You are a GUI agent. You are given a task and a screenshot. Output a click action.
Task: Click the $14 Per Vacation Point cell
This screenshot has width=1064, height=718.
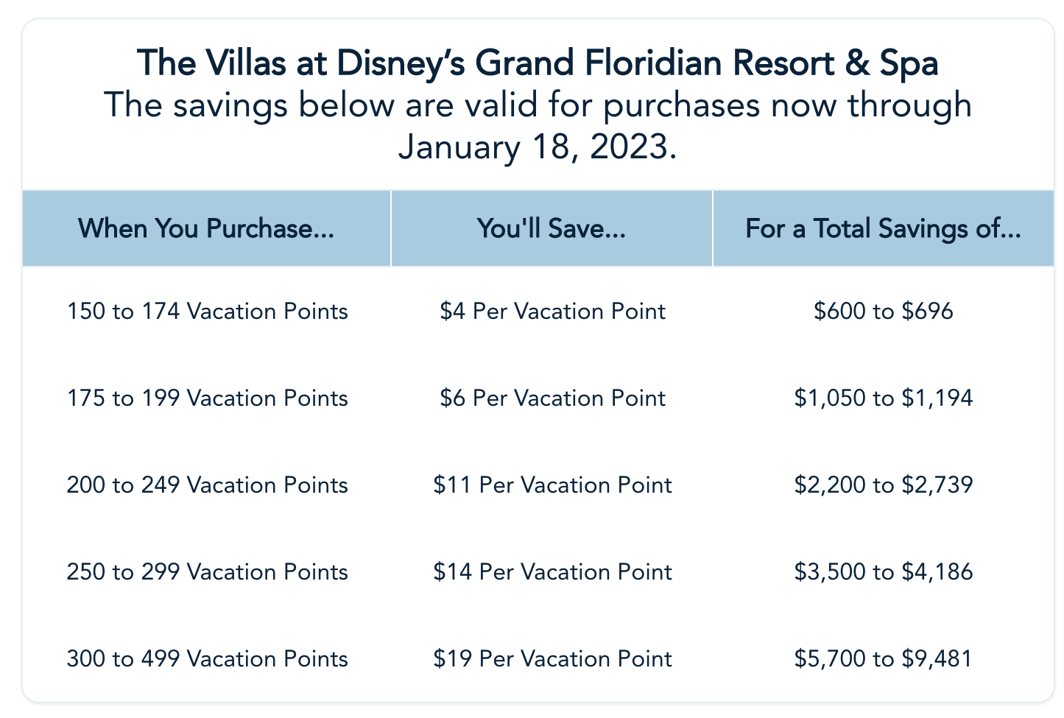552,572
